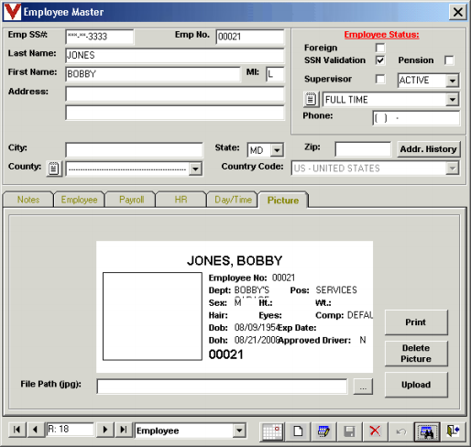Click the Emp SS# field
This screenshot has width=471, height=447.
tap(100, 37)
